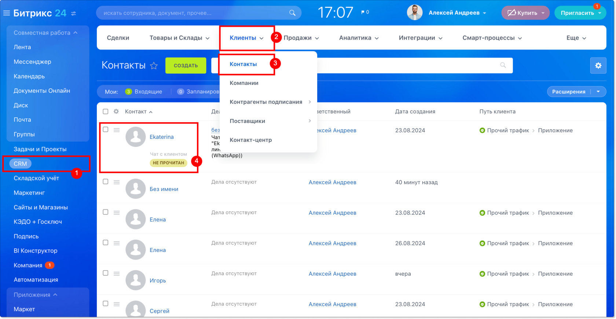Click the favorite star next to Контакты

click(x=154, y=66)
